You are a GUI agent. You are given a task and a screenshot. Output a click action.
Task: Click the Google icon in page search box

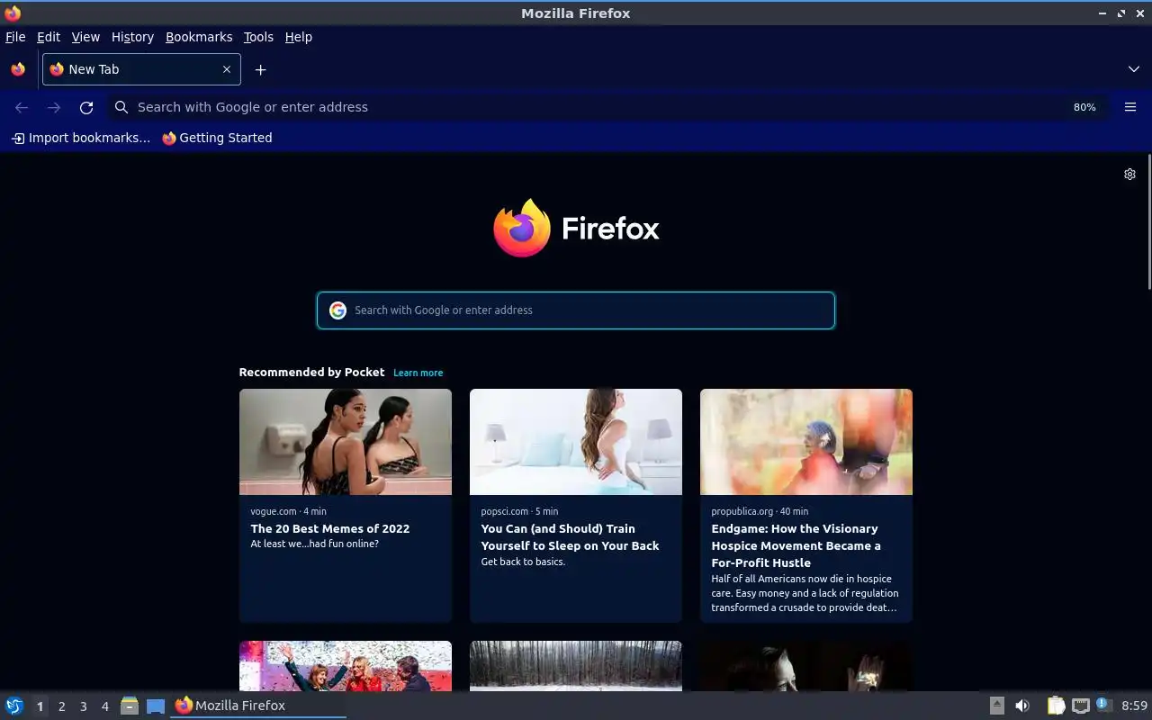tap(337, 310)
